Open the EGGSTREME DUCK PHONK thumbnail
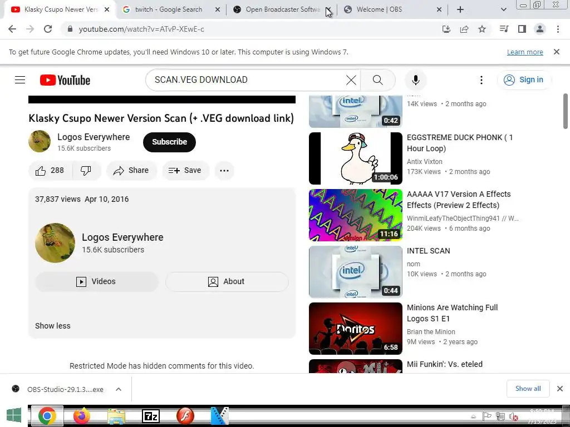Viewport: 570px width, 427px height. pos(356,158)
